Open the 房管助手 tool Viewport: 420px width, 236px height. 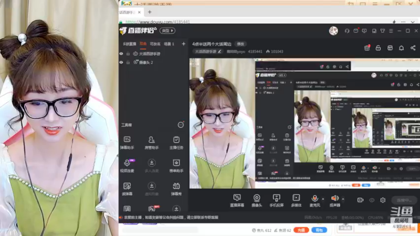pos(152,142)
